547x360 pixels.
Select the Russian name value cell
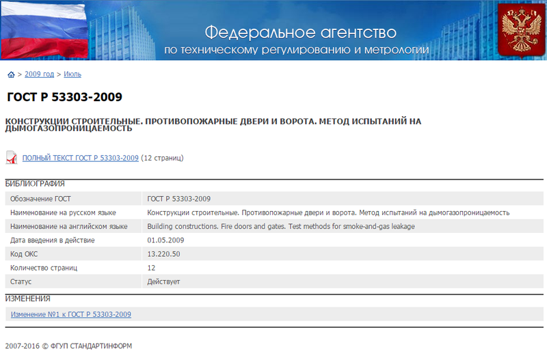tap(343, 212)
